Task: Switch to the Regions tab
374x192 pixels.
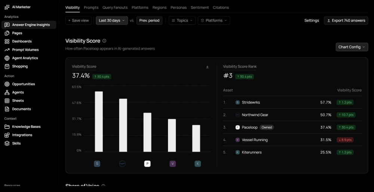Action: (159, 7)
